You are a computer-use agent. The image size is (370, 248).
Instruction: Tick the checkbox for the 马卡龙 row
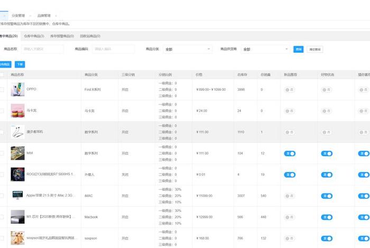(2, 111)
